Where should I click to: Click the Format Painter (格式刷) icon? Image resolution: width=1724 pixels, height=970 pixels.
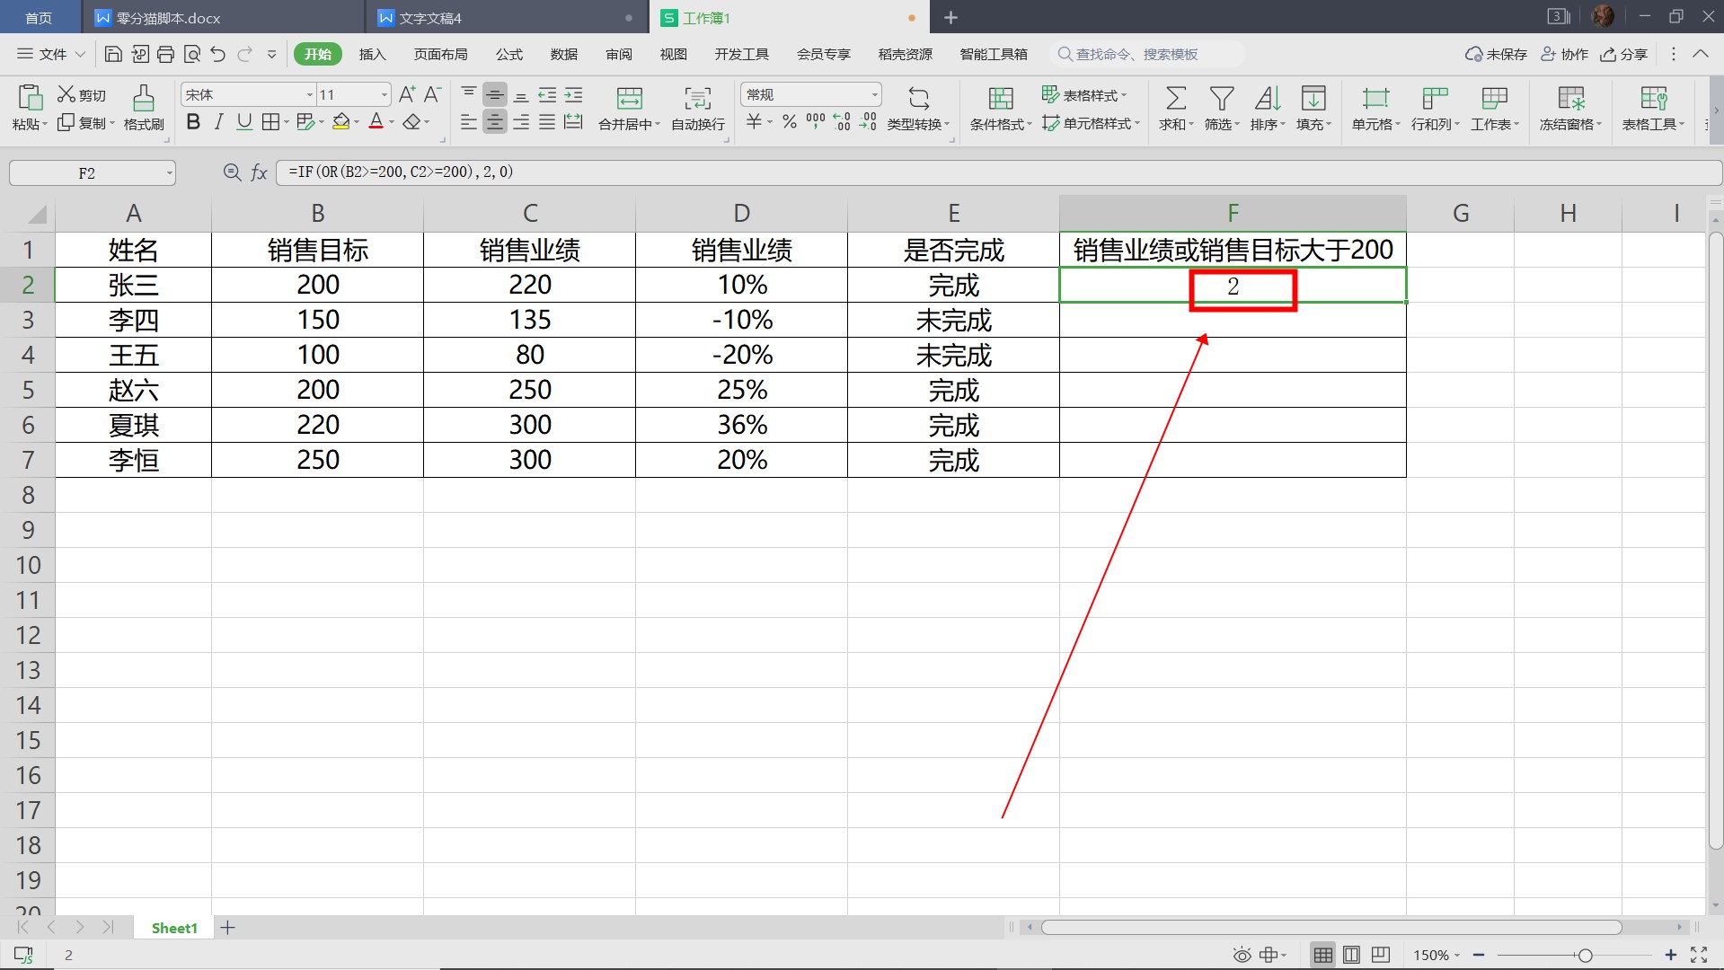click(x=143, y=99)
